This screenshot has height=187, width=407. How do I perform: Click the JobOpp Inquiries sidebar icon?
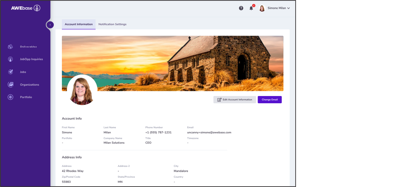click(10, 59)
